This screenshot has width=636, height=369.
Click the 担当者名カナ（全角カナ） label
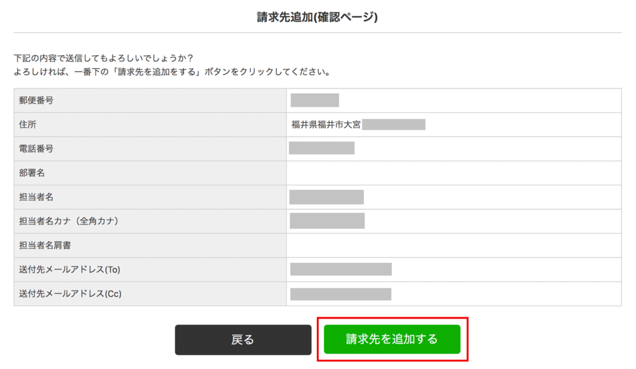(69, 221)
